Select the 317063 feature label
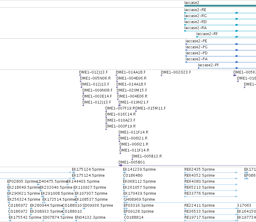256x222 pixels. coord(244,205)
